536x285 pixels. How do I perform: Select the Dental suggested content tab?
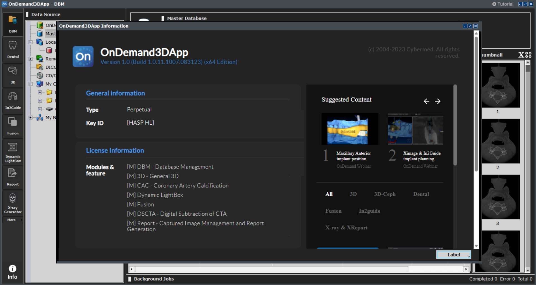(421, 194)
